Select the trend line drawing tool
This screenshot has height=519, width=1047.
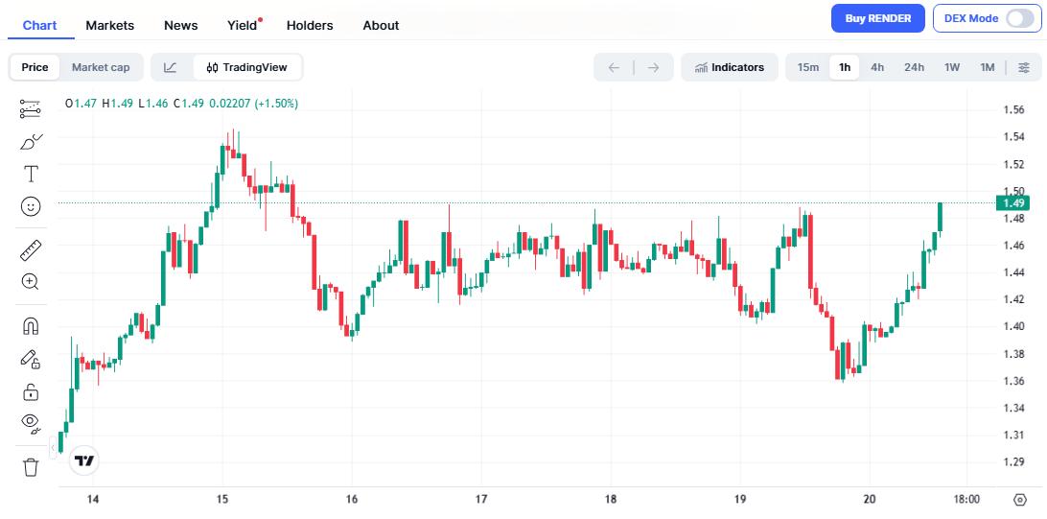30,108
